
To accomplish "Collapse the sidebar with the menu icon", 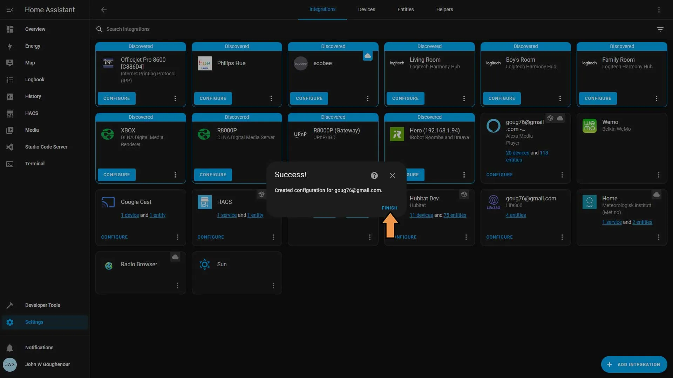I will click(x=10, y=10).
